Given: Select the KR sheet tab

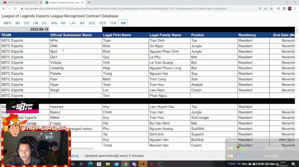Looking at the screenshot, I should point(63,23).
